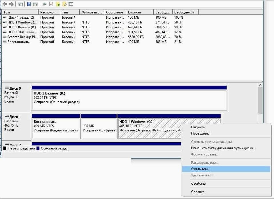Select the HDD 3. Внешний volume name
This screenshot has height=199, width=274.
pos(22,32)
